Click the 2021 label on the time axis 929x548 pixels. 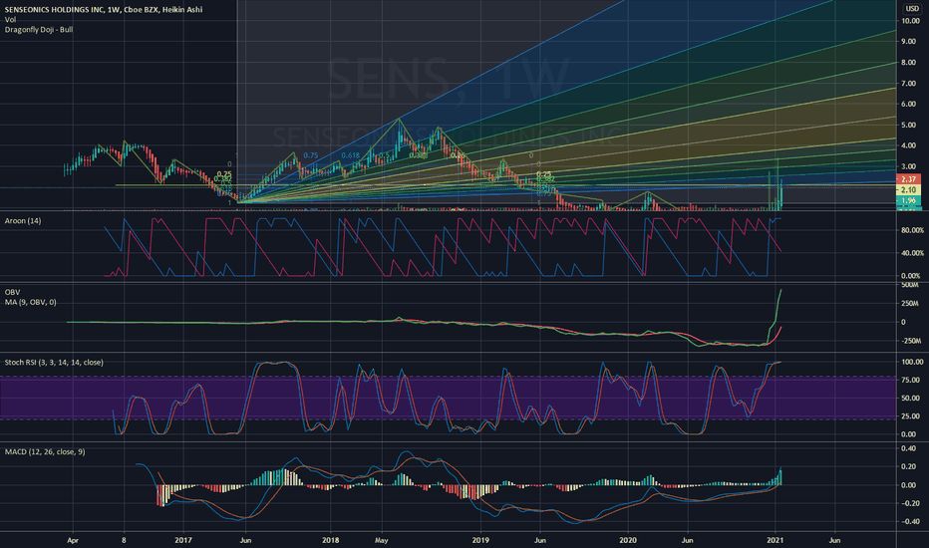point(774,540)
